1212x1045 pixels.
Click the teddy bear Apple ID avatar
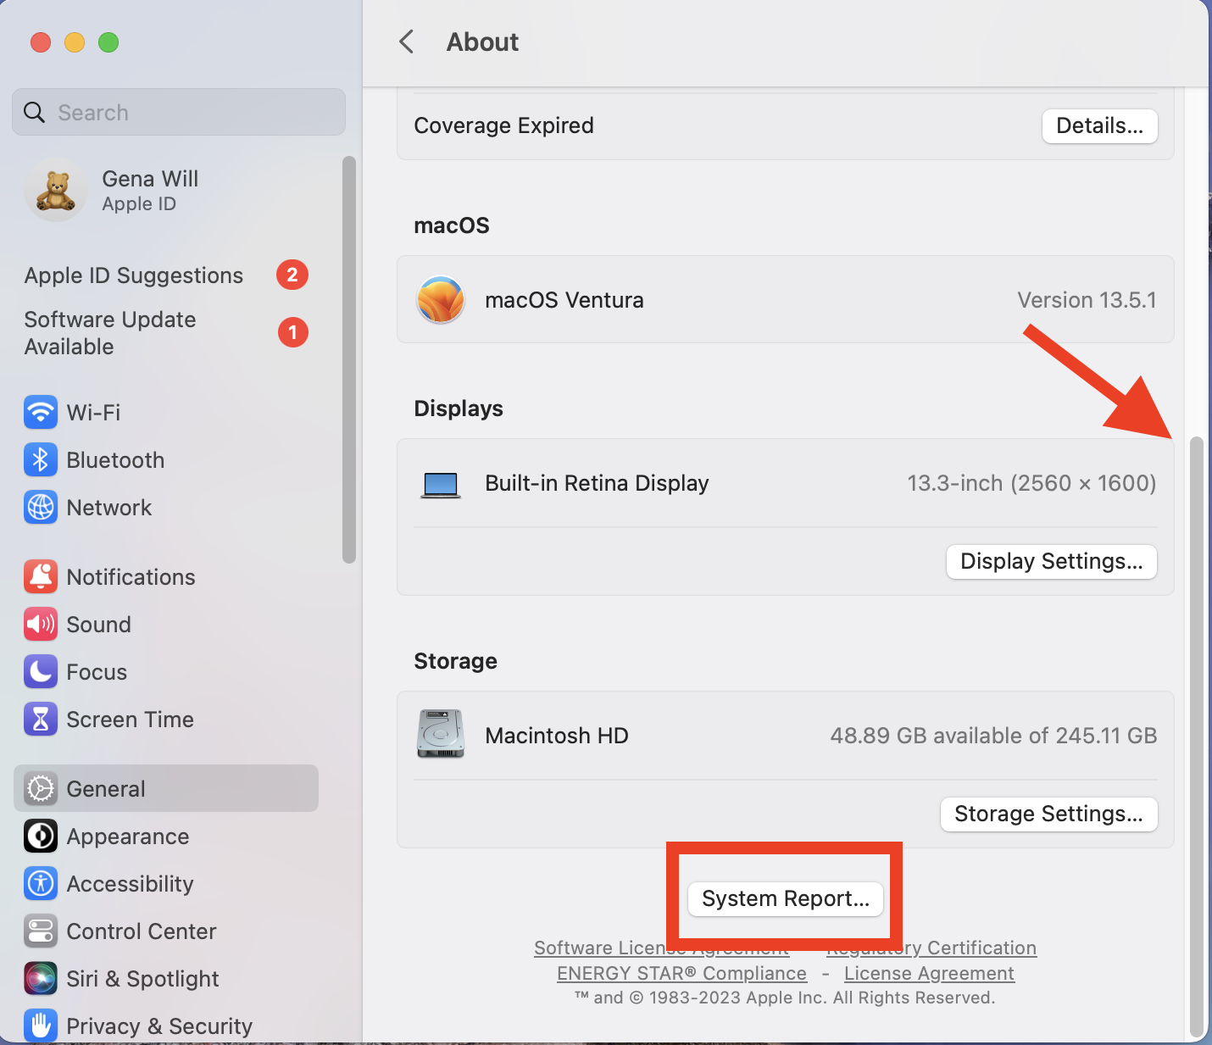pos(56,190)
